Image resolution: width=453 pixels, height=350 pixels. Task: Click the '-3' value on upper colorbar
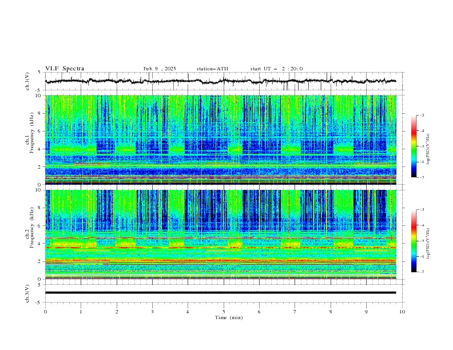[422, 115]
